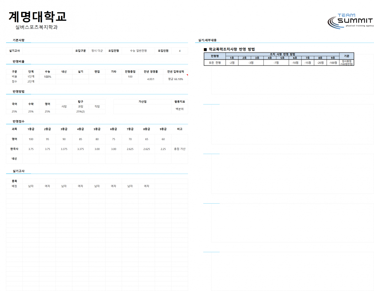Click the 한국사 9등급 value 2.25
Image resolution: width=374 pixels, height=291 pixels.
tap(163, 149)
